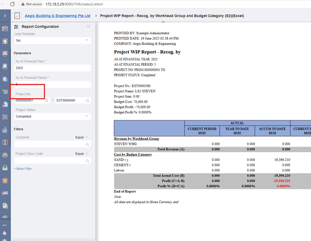Viewport: 311px width, 241px height.
Task: Click the first 'CURRENT PERIOD 05/25' column header
Action: [202, 131]
